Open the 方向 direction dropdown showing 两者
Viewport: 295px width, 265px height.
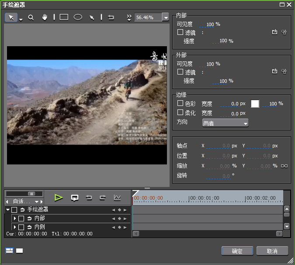225,123
